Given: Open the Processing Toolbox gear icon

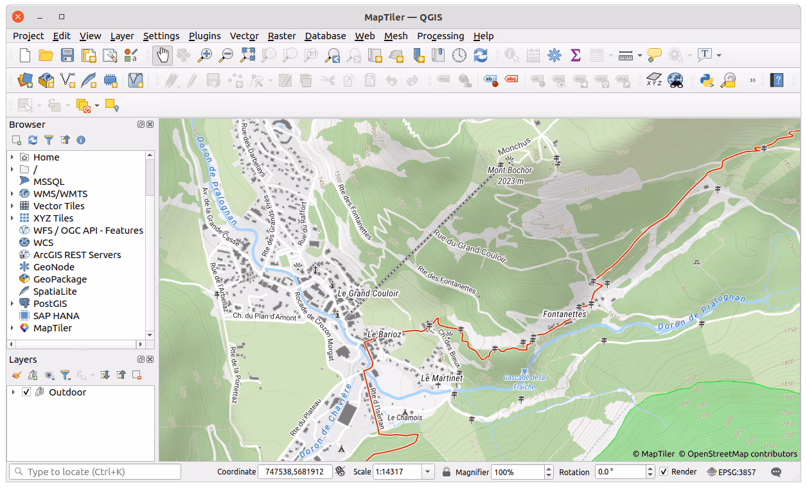Looking at the screenshot, I should pos(554,56).
